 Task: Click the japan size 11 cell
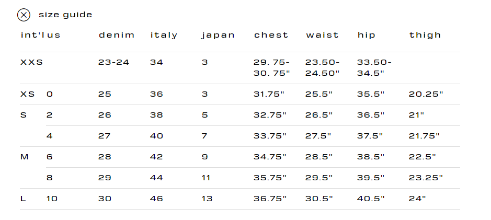click(x=205, y=178)
